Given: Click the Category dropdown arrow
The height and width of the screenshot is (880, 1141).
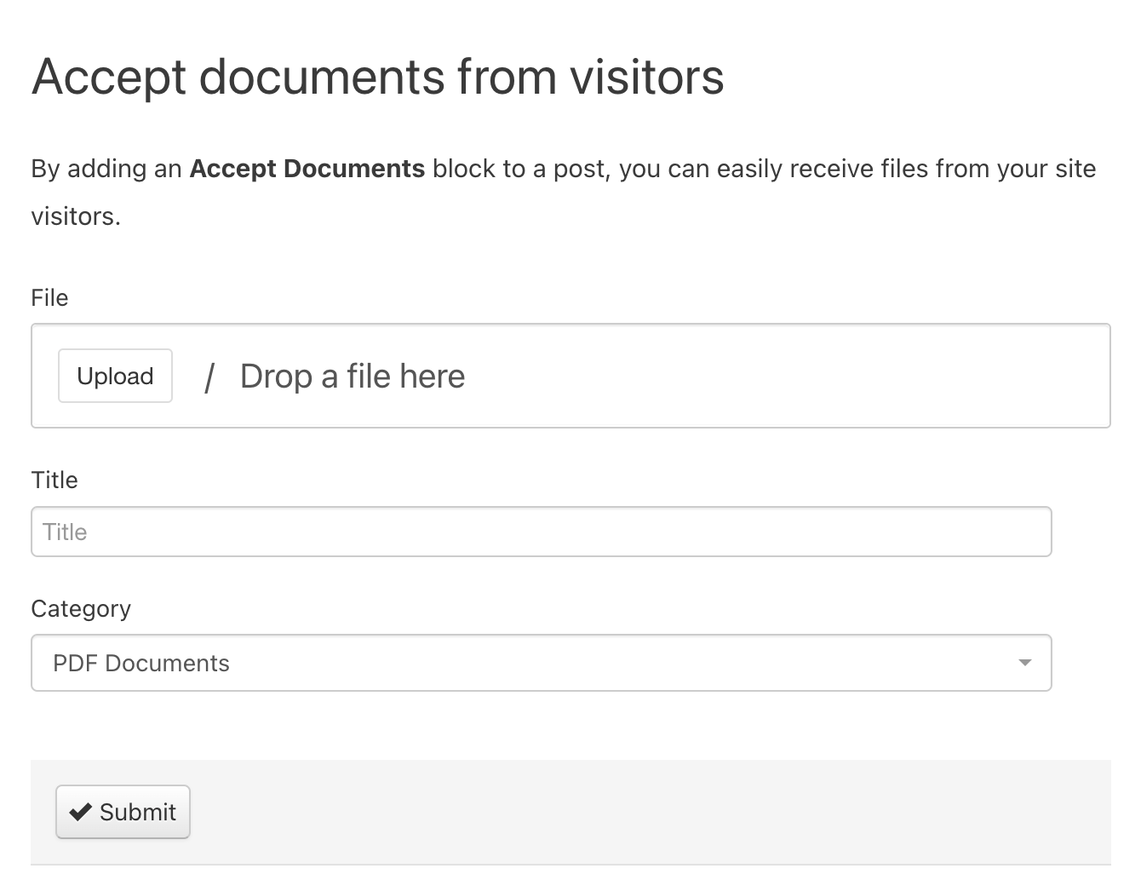Looking at the screenshot, I should 1024,663.
